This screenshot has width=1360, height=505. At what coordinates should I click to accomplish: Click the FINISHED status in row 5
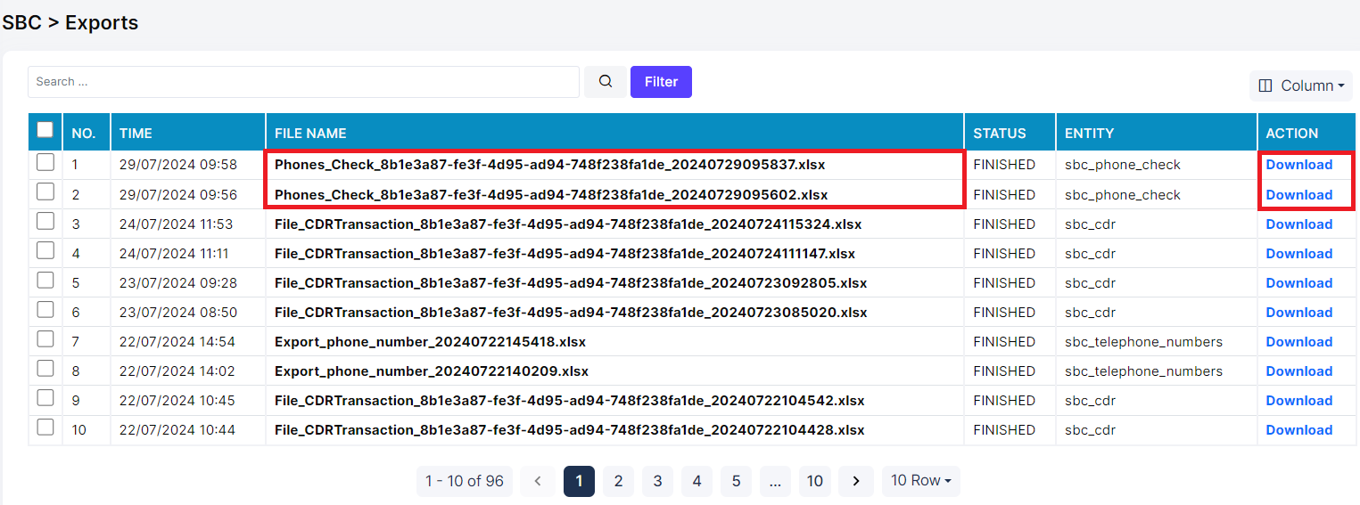[1004, 282]
